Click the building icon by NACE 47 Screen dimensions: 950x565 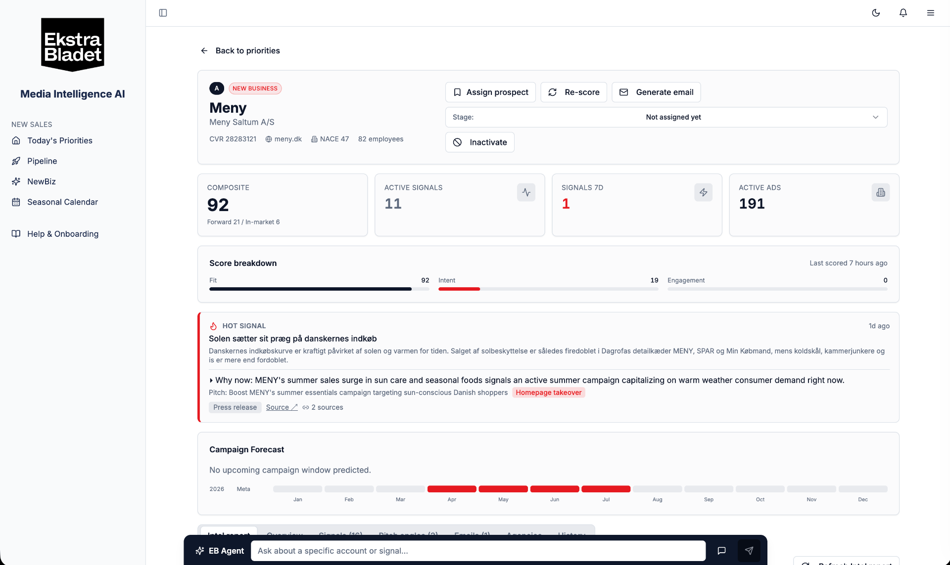314,139
